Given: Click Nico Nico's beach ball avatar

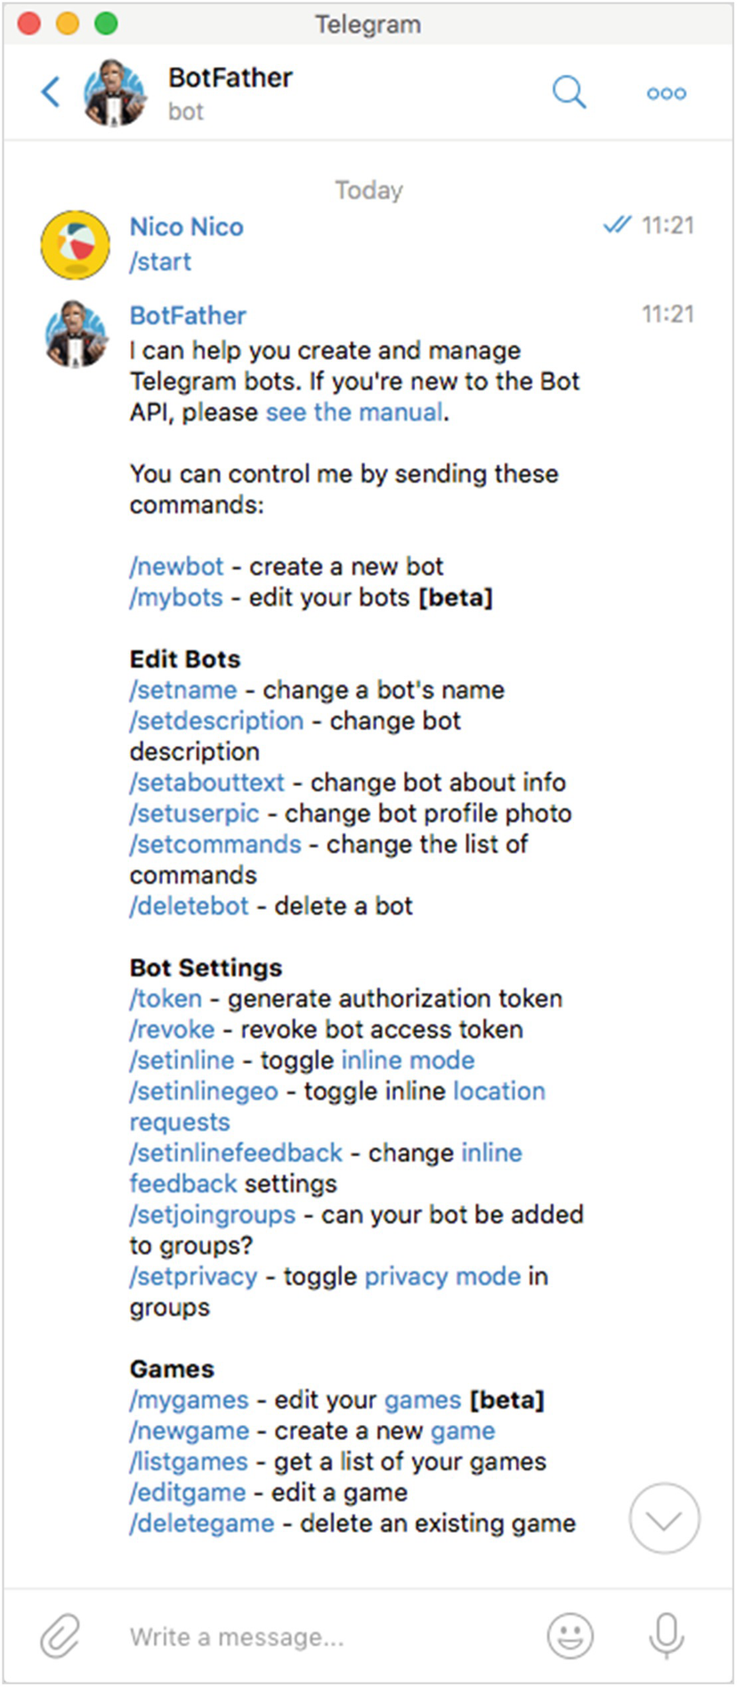Looking at the screenshot, I should tap(76, 244).
